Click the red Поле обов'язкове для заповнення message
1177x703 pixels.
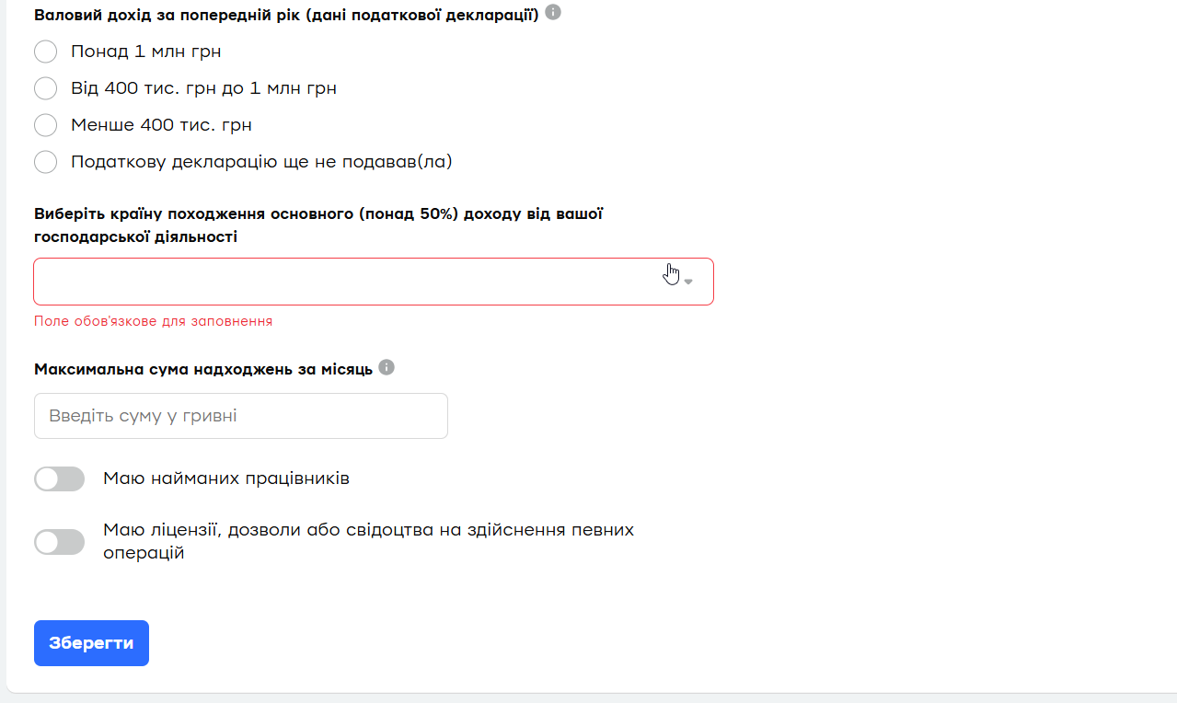coord(153,321)
